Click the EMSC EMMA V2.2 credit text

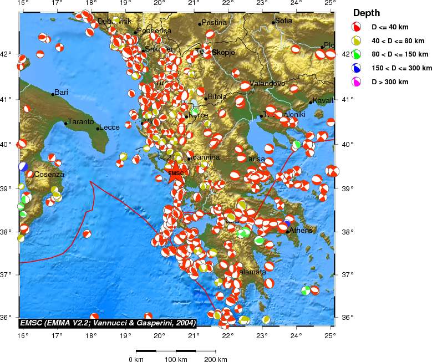click(108, 323)
